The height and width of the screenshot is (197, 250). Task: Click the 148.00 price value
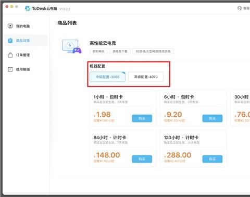pos(108,155)
